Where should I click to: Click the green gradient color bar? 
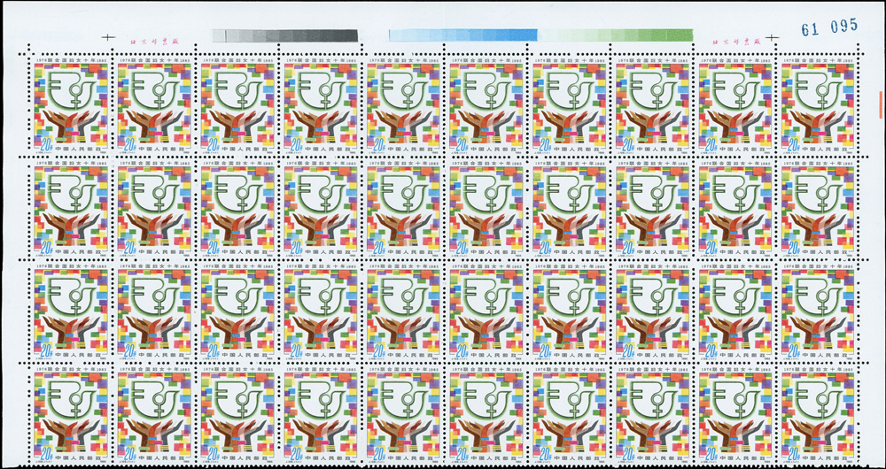click(615, 35)
